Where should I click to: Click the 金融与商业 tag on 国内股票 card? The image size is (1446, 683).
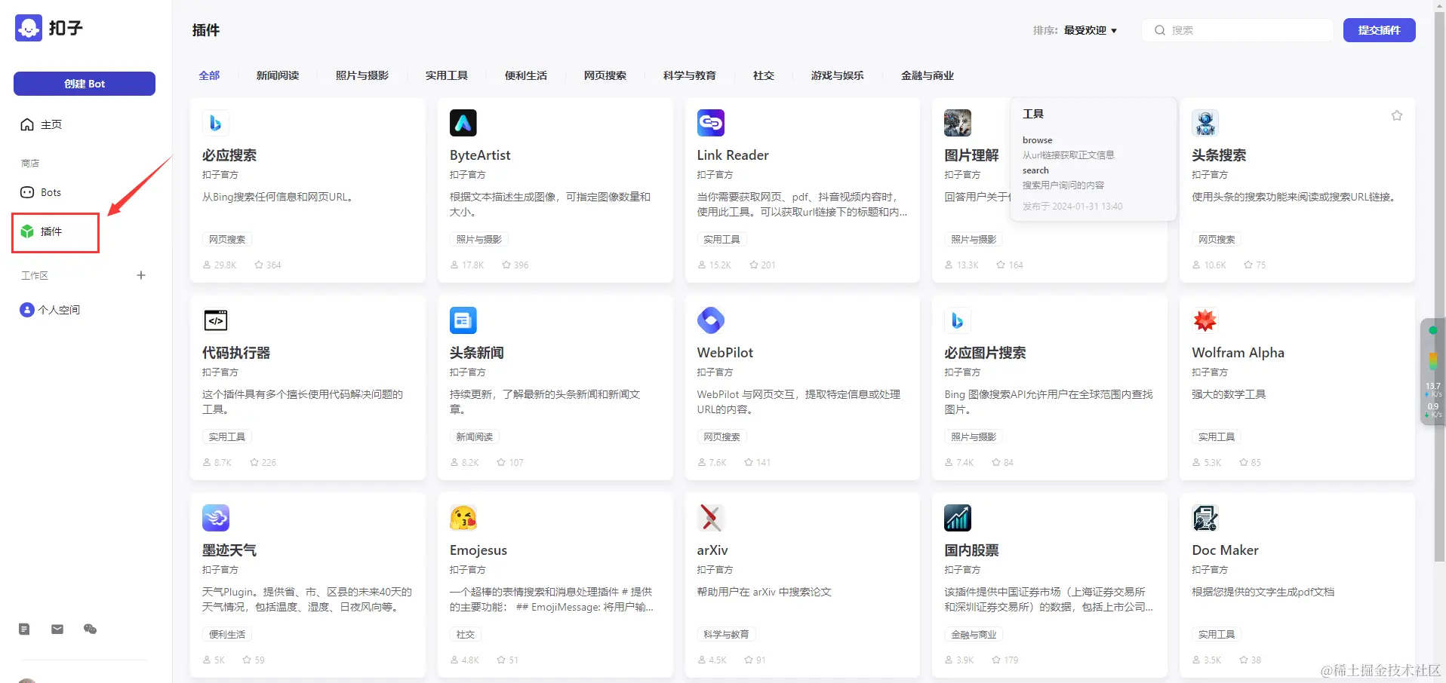pyautogui.click(x=974, y=635)
